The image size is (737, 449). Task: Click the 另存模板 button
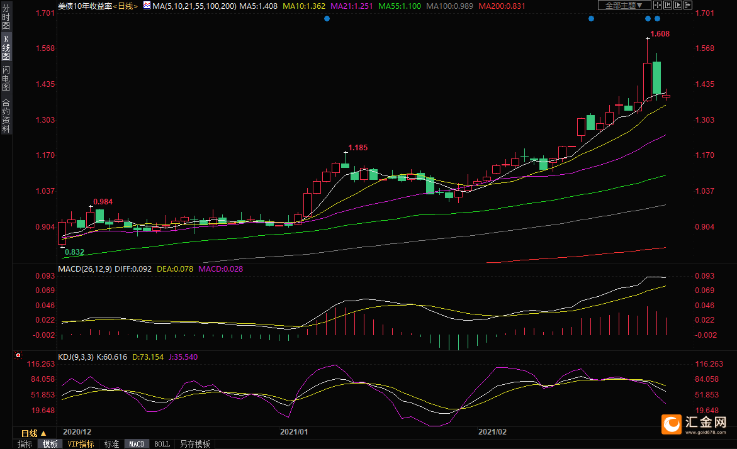tap(194, 444)
